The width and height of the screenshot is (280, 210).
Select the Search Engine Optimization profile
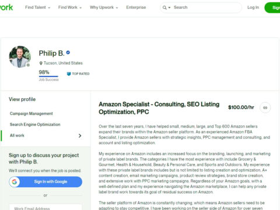35,124
